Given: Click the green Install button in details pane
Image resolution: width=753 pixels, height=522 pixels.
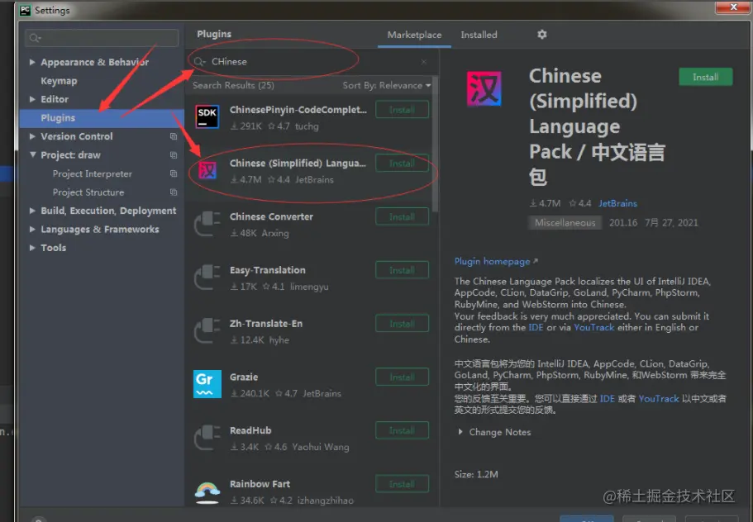Looking at the screenshot, I should coord(705,77).
